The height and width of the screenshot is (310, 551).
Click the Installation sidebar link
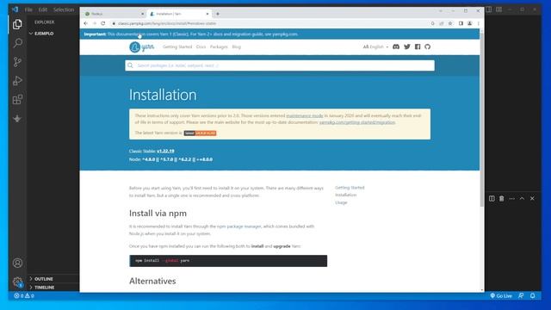point(345,195)
